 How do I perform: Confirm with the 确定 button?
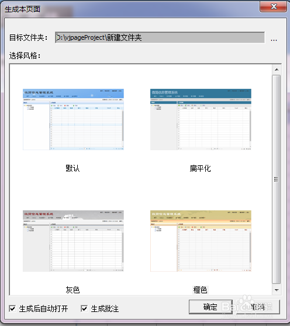(210, 307)
